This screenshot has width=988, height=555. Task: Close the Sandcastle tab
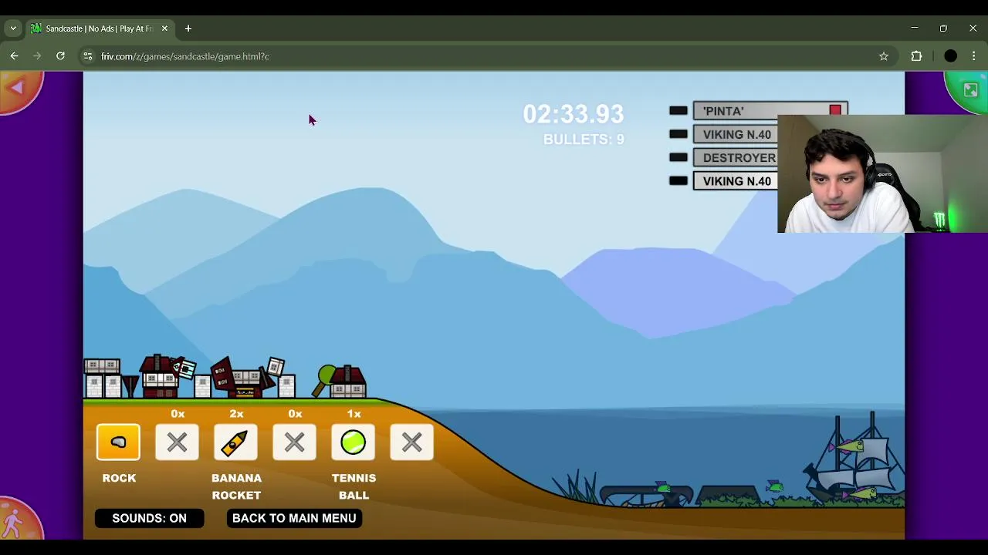(x=164, y=29)
